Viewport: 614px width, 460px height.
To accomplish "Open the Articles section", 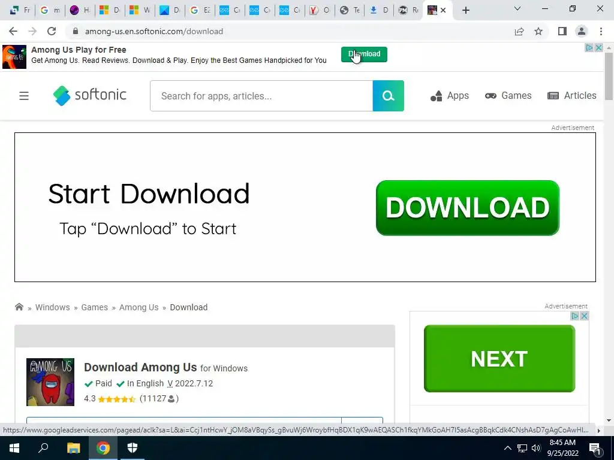I will point(571,95).
